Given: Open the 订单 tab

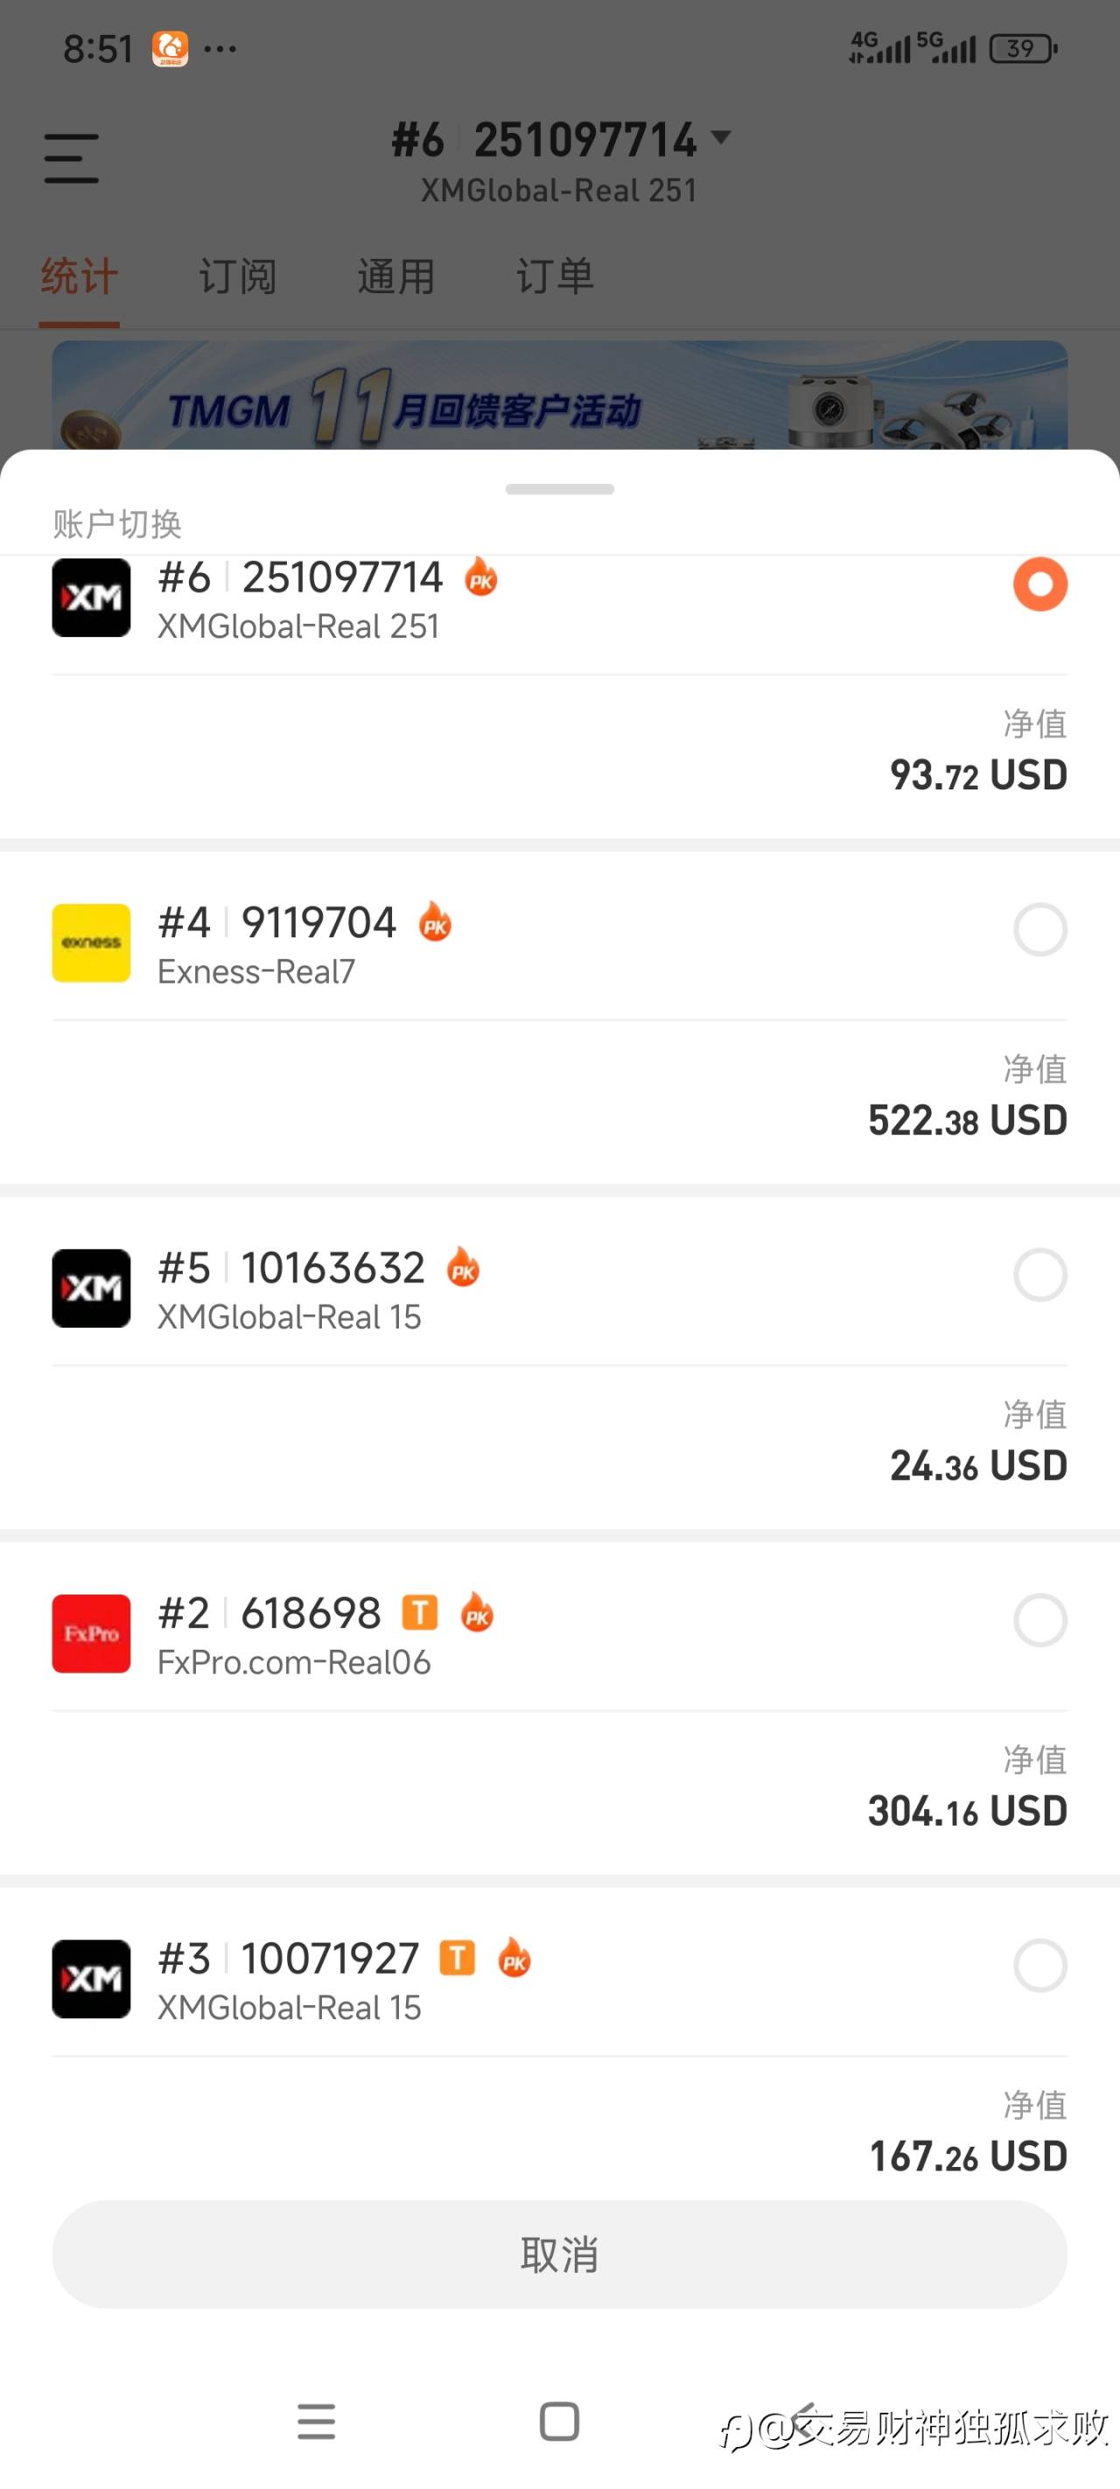Looking at the screenshot, I should (x=555, y=277).
